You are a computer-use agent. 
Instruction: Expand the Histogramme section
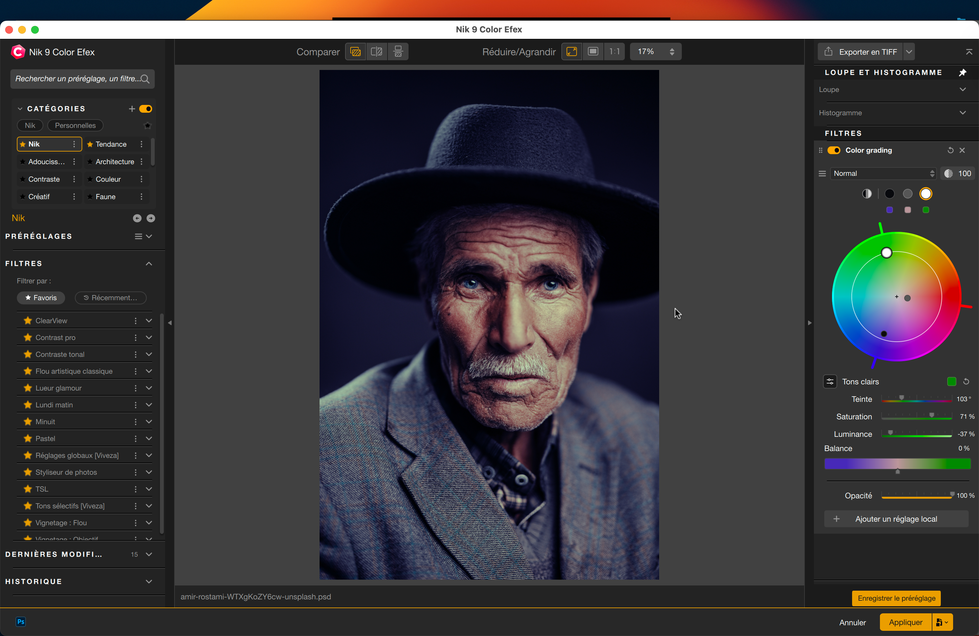[x=963, y=112]
